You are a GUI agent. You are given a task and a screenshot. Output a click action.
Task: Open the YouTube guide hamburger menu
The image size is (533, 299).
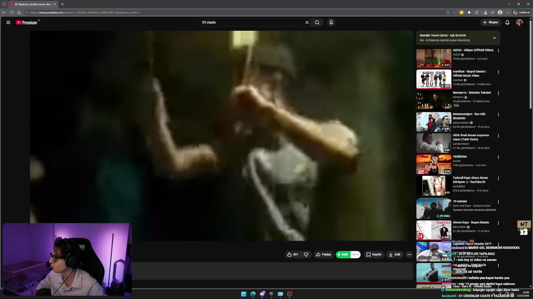[8, 22]
